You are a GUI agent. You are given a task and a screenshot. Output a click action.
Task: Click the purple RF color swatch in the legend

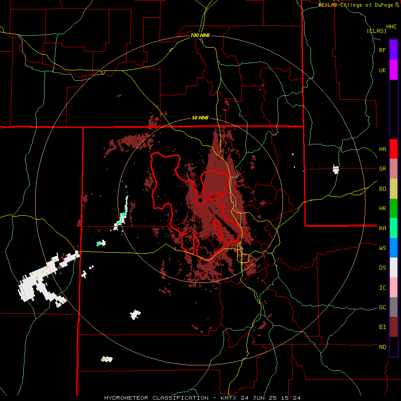pyautogui.click(x=393, y=49)
